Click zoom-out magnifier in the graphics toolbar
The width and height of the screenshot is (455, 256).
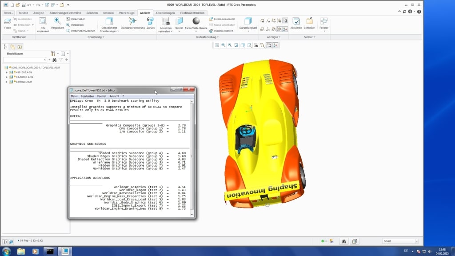[230, 45]
